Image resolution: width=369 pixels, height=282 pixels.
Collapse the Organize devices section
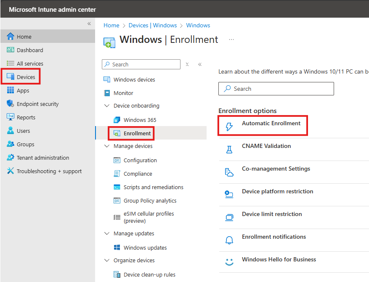107,261
